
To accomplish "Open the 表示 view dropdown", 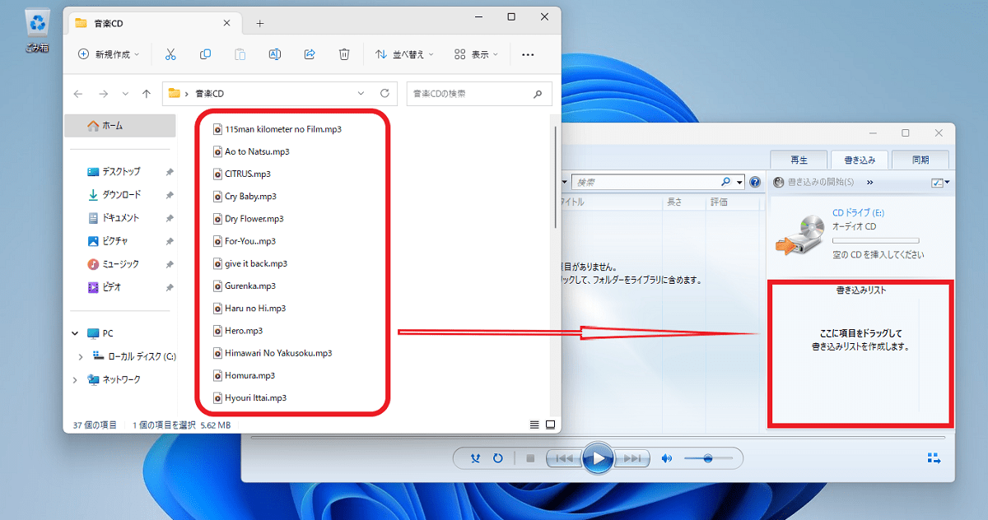I will click(x=478, y=53).
